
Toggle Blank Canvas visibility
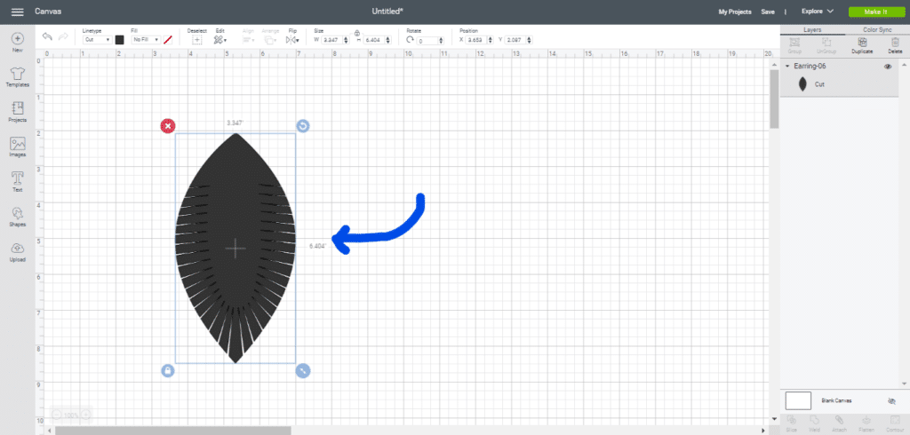pyautogui.click(x=891, y=401)
